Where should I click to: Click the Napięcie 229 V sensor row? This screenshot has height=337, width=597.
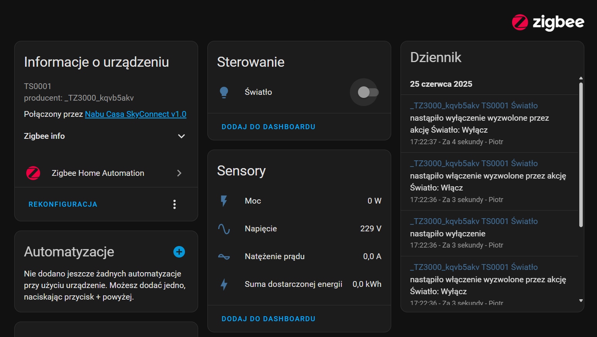point(299,229)
